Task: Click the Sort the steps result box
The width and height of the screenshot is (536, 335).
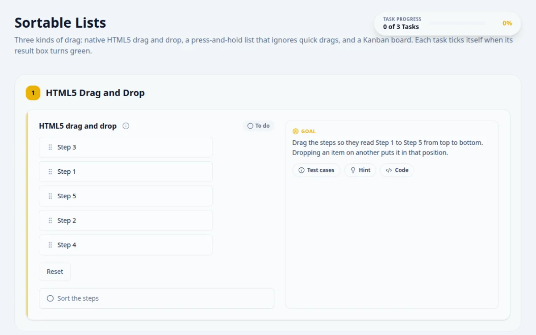Action: coord(157,298)
